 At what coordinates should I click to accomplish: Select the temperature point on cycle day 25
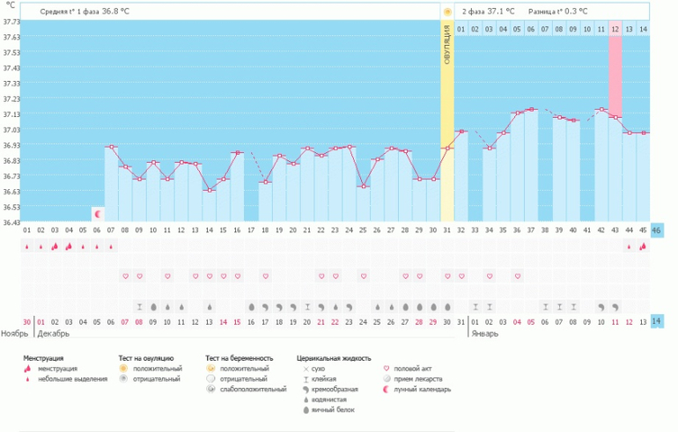(x=364, y=187)
